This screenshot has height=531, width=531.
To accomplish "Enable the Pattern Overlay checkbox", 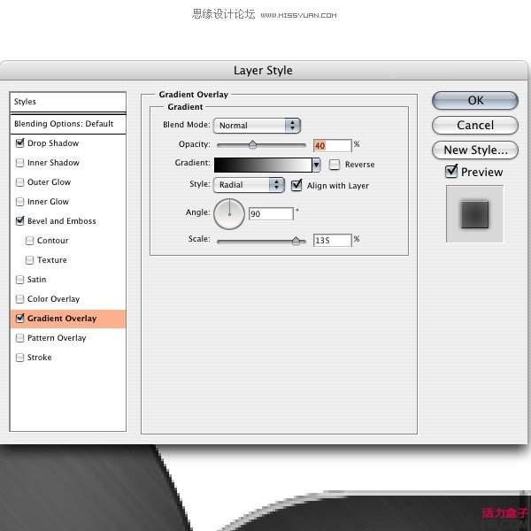I will coord(20,338).
